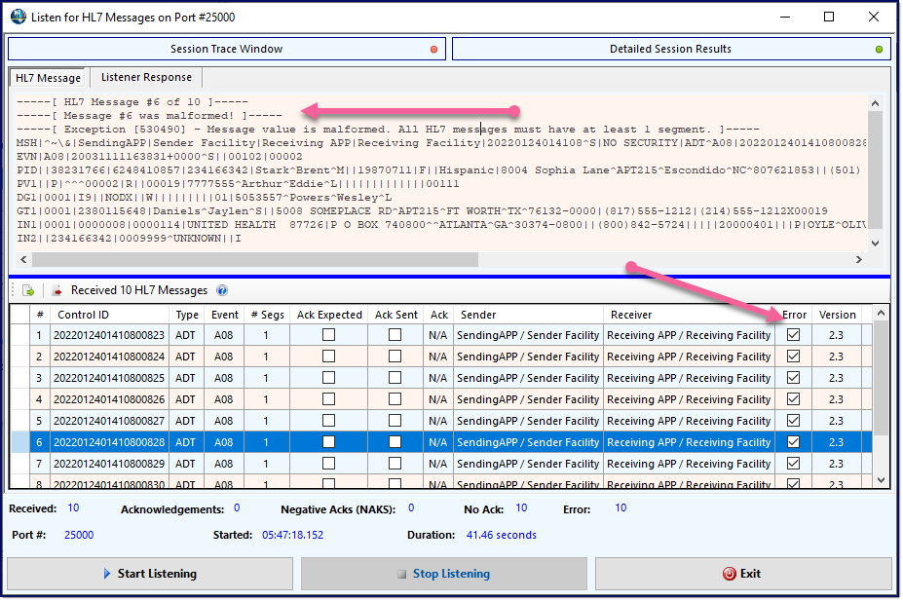Click the Start Listening button
This screenshot has width=903, height=601.
click(x=150, y=574)
